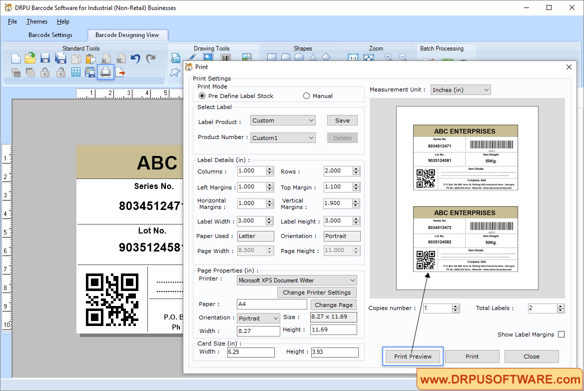584x391 pixels.
Task: Click the Undo arrow icon
Action: [x=135, y=58]
